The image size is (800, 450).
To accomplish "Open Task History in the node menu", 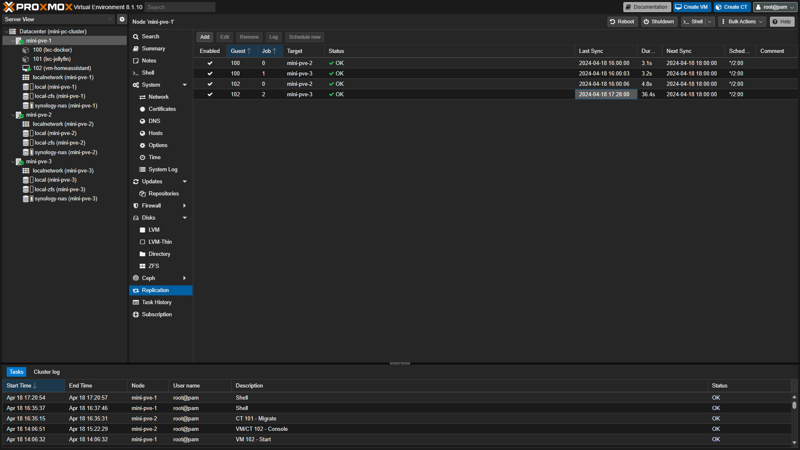I will 156,302.
